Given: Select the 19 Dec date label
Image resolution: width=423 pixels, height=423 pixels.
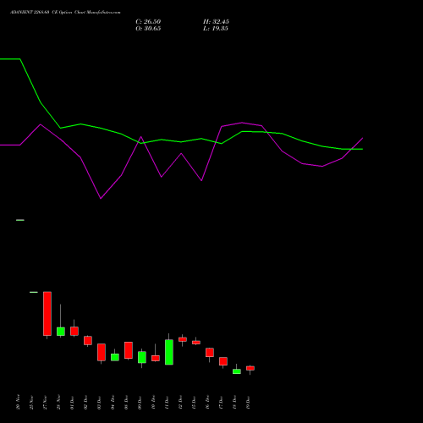Looking at the screenshot, I should click(x=248, y=402).
